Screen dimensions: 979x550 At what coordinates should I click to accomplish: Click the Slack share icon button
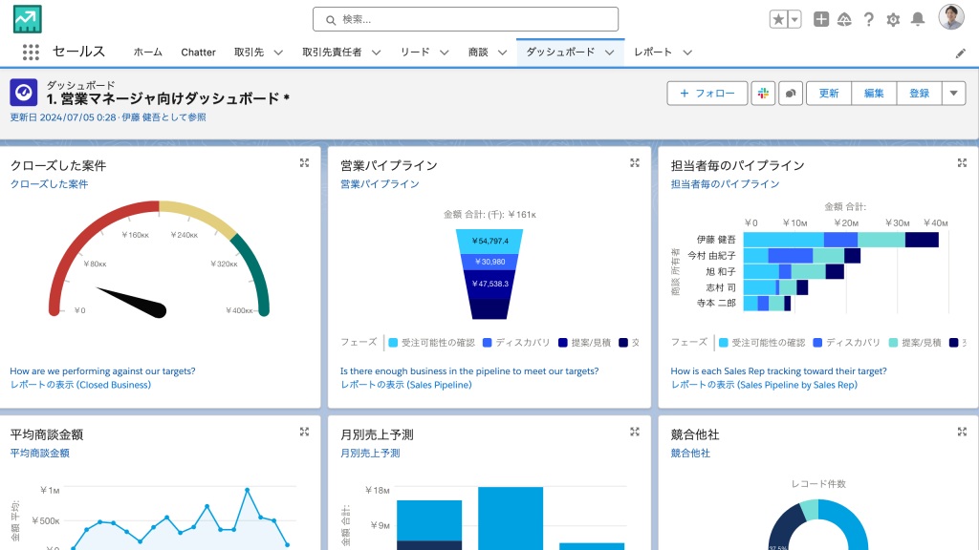coord(762,93)
